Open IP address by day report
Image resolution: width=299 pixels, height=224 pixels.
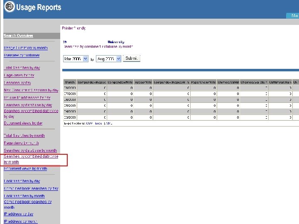pyautogui.click(x=19, y=214)
